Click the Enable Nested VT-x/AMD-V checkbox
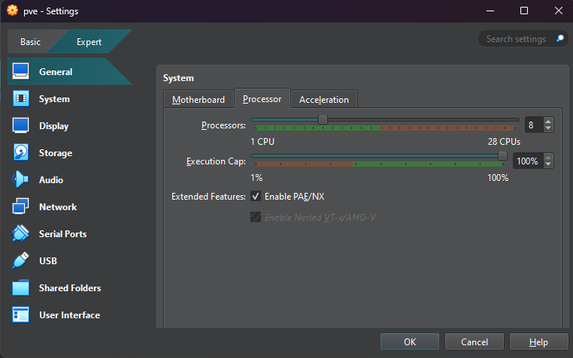Viewport: 573px width, 358px height. [256, 218]
